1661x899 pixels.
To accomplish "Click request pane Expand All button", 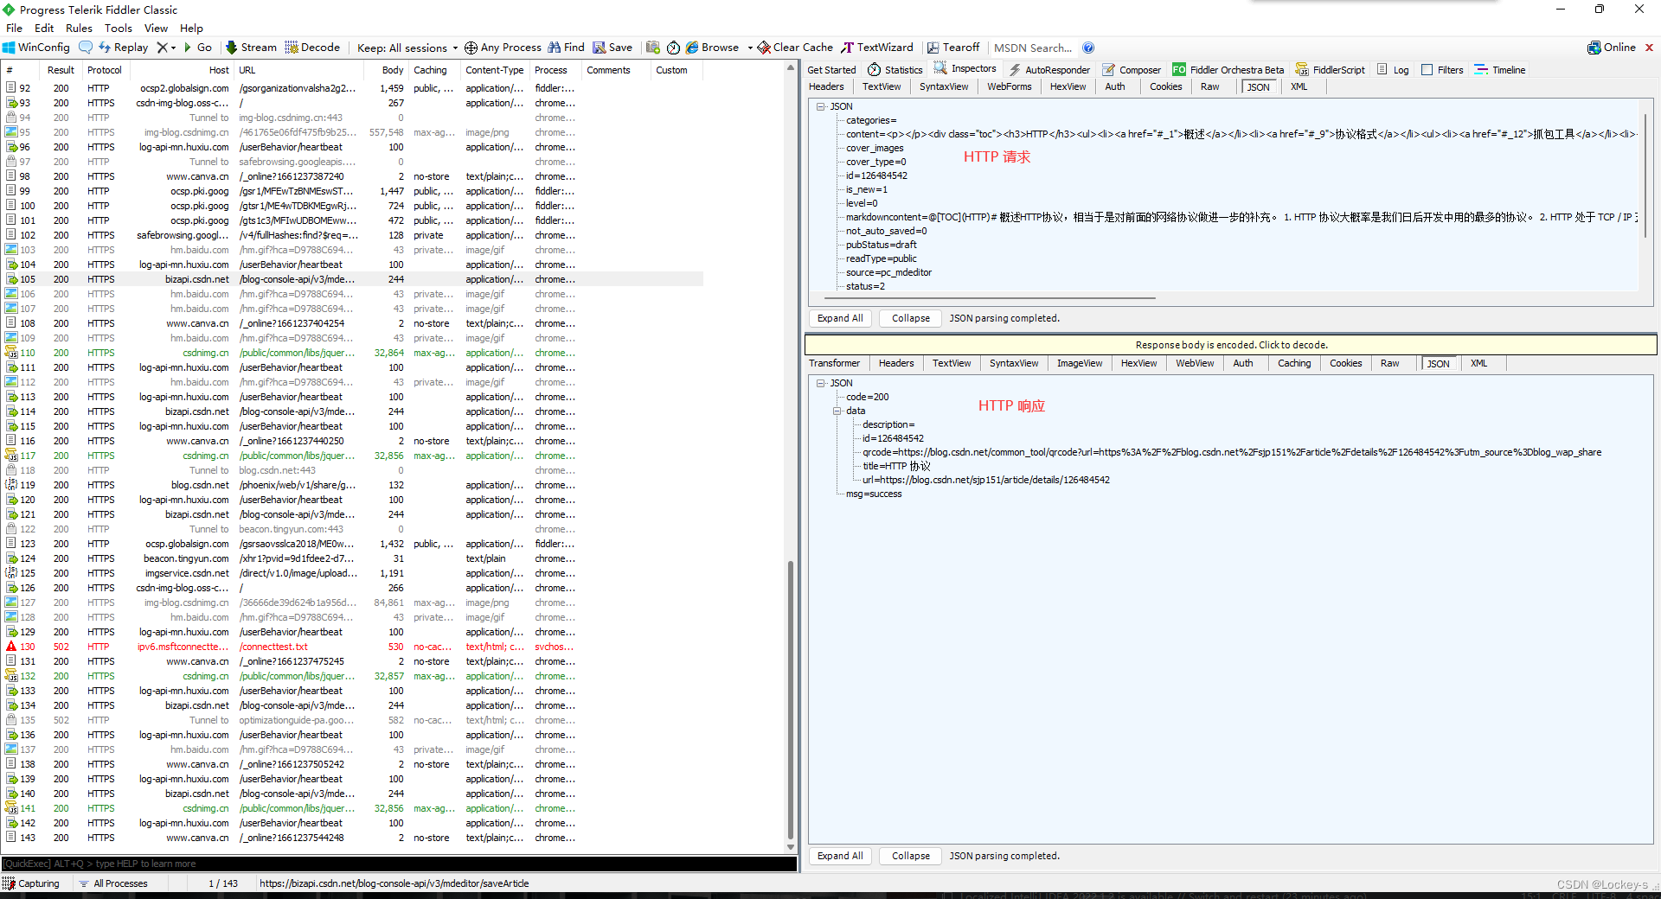I will click(840, 318).
